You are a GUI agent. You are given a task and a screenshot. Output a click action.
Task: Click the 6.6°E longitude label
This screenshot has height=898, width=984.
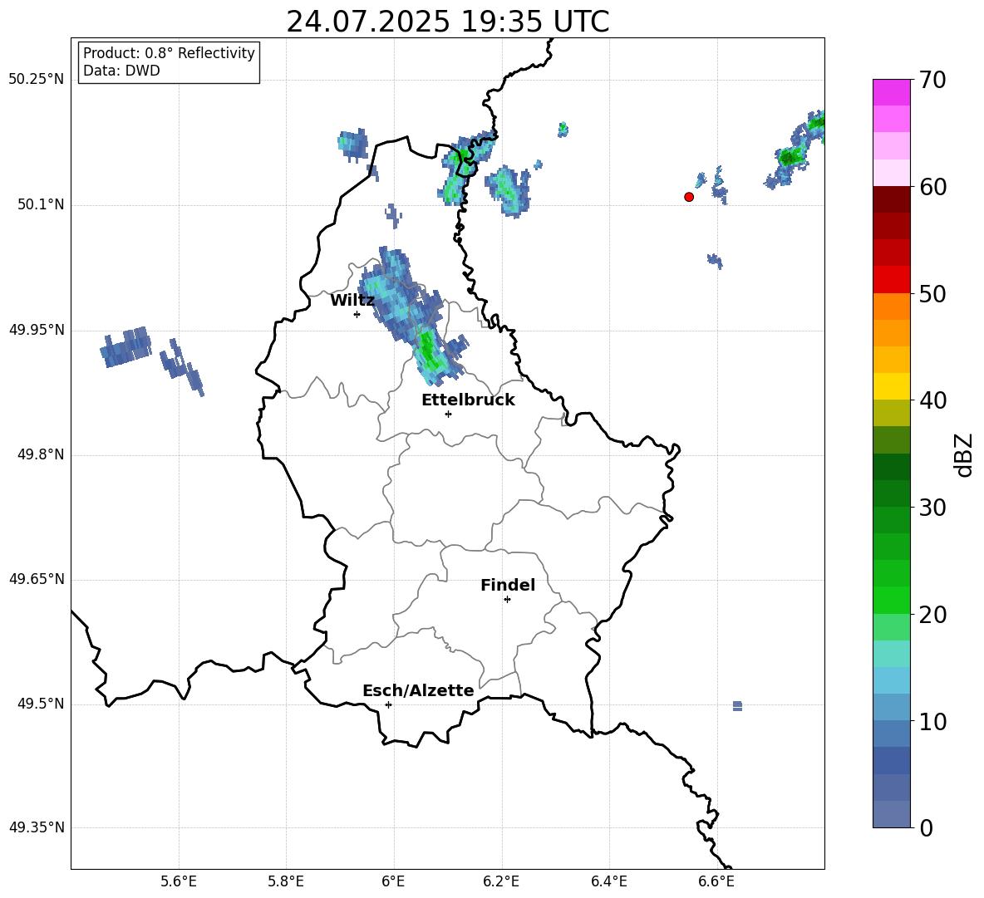[716, 881]
